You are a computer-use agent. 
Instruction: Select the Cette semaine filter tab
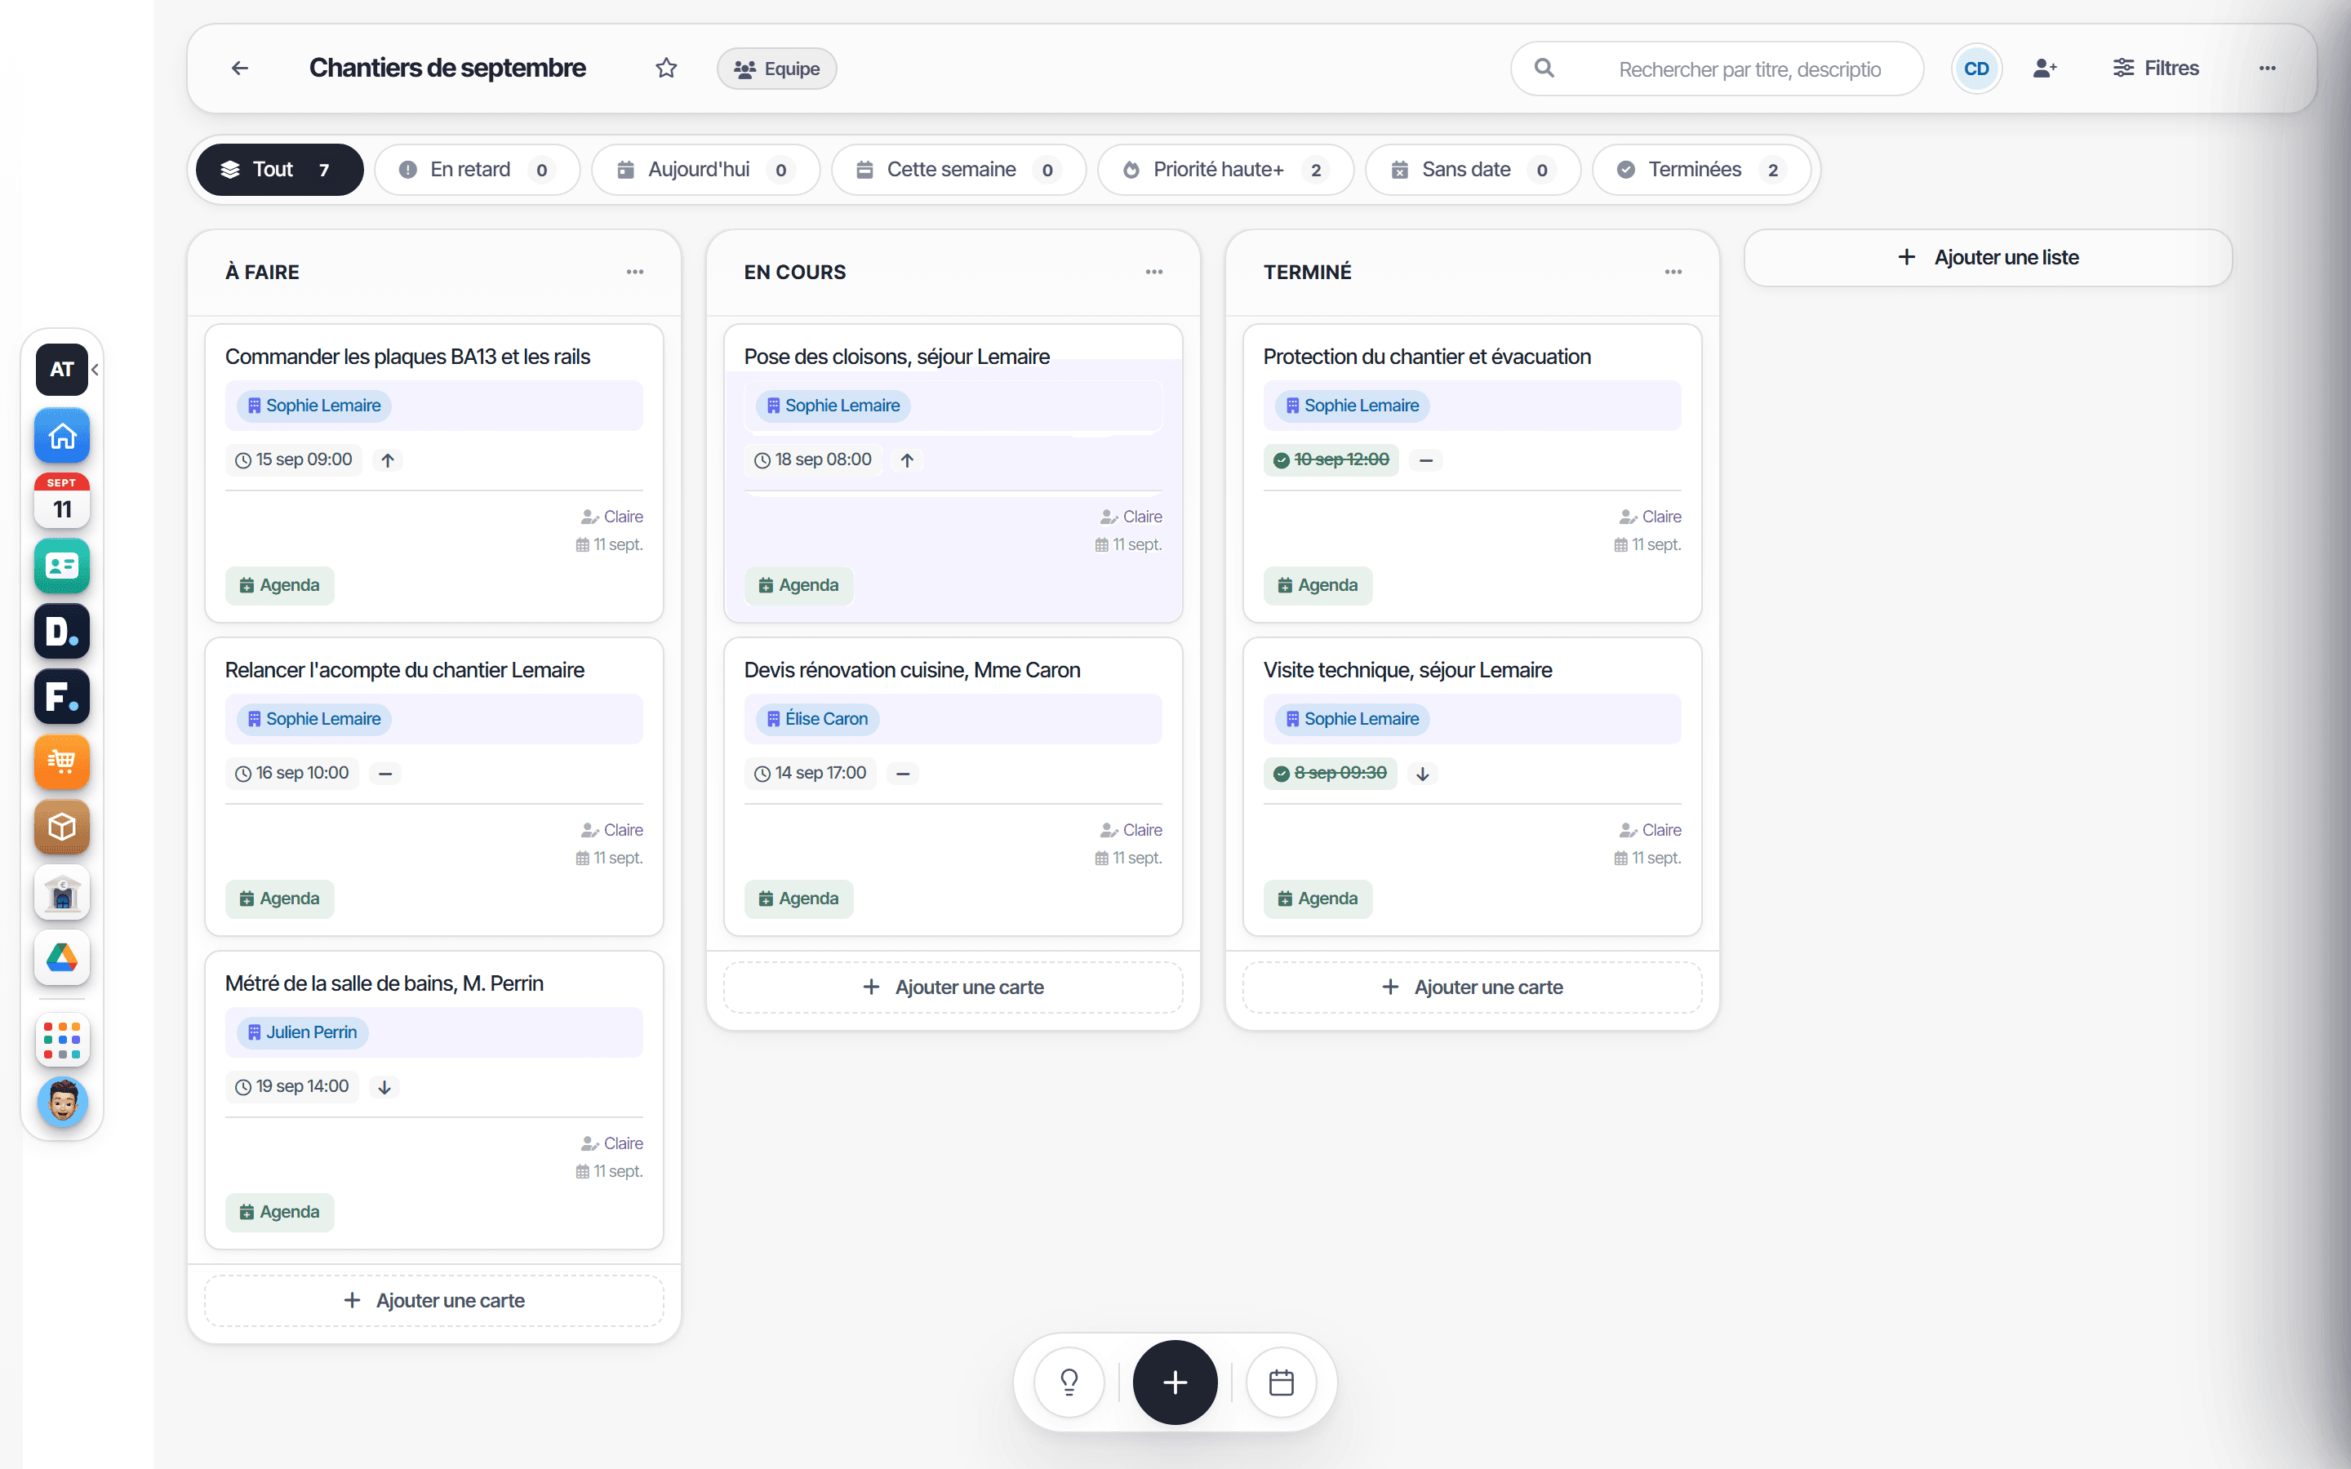coord(959,170)
